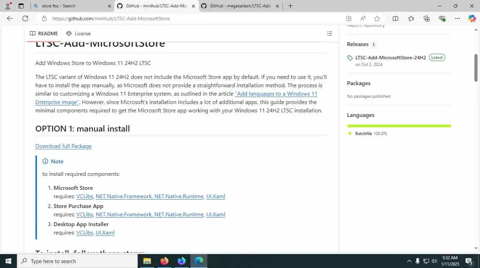Open the Windows Start menu
The width and height of the screenshot is (480, 268).
8,261
